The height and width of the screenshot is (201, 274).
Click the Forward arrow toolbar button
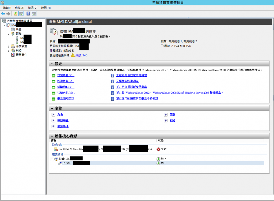coord(8,14)
